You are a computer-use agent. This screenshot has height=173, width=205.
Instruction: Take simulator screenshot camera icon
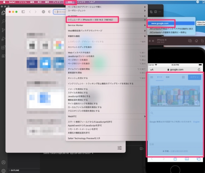190,41
